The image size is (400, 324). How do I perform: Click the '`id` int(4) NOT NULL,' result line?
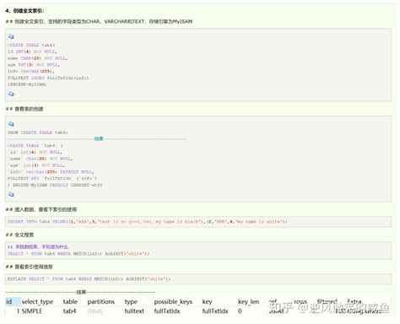click(x=35, y=152)
